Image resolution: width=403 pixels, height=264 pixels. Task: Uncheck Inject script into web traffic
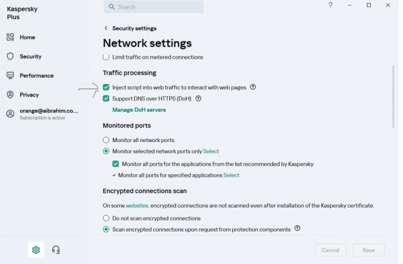tap(106, 87)
